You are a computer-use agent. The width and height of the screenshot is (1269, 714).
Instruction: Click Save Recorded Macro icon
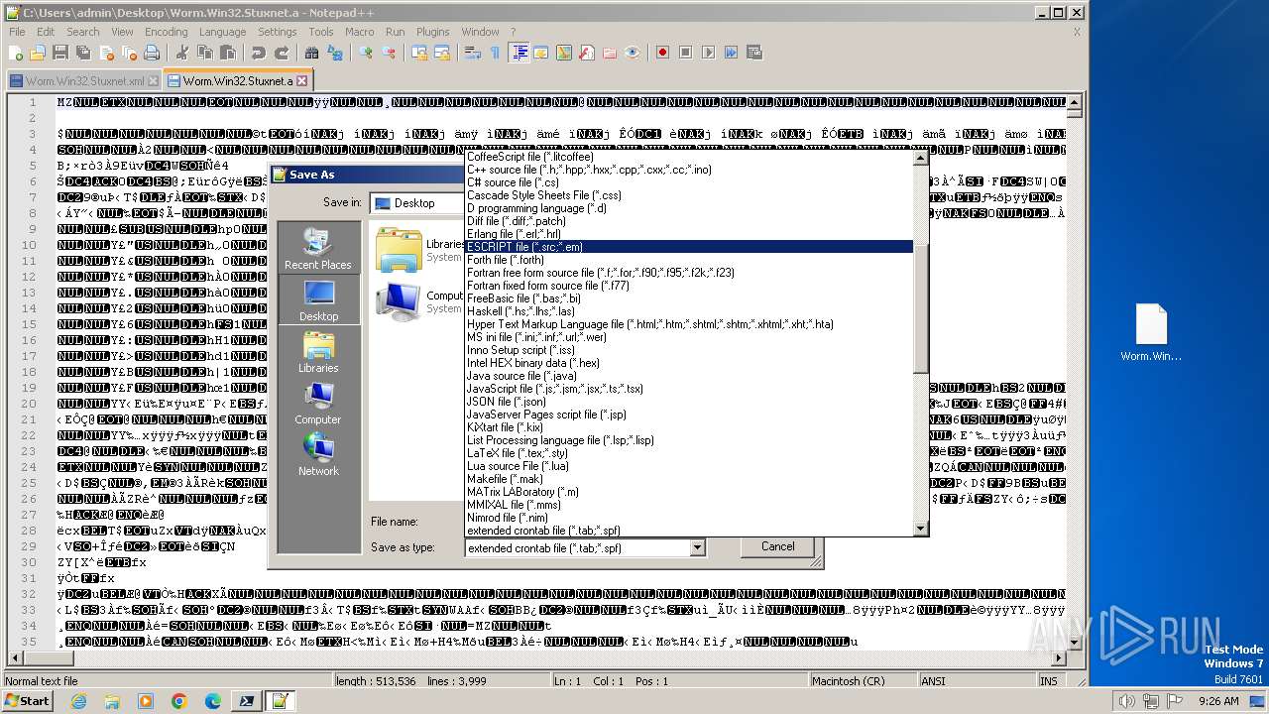coord(754,53)
